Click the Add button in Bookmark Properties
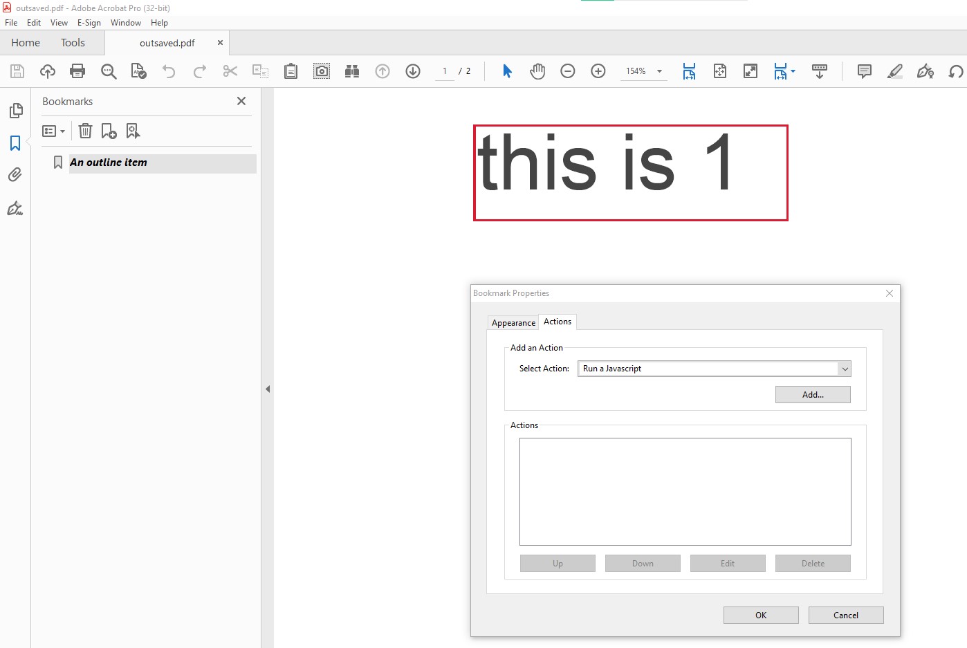Viewport: 967px width, 648px height. pos(813,394)
